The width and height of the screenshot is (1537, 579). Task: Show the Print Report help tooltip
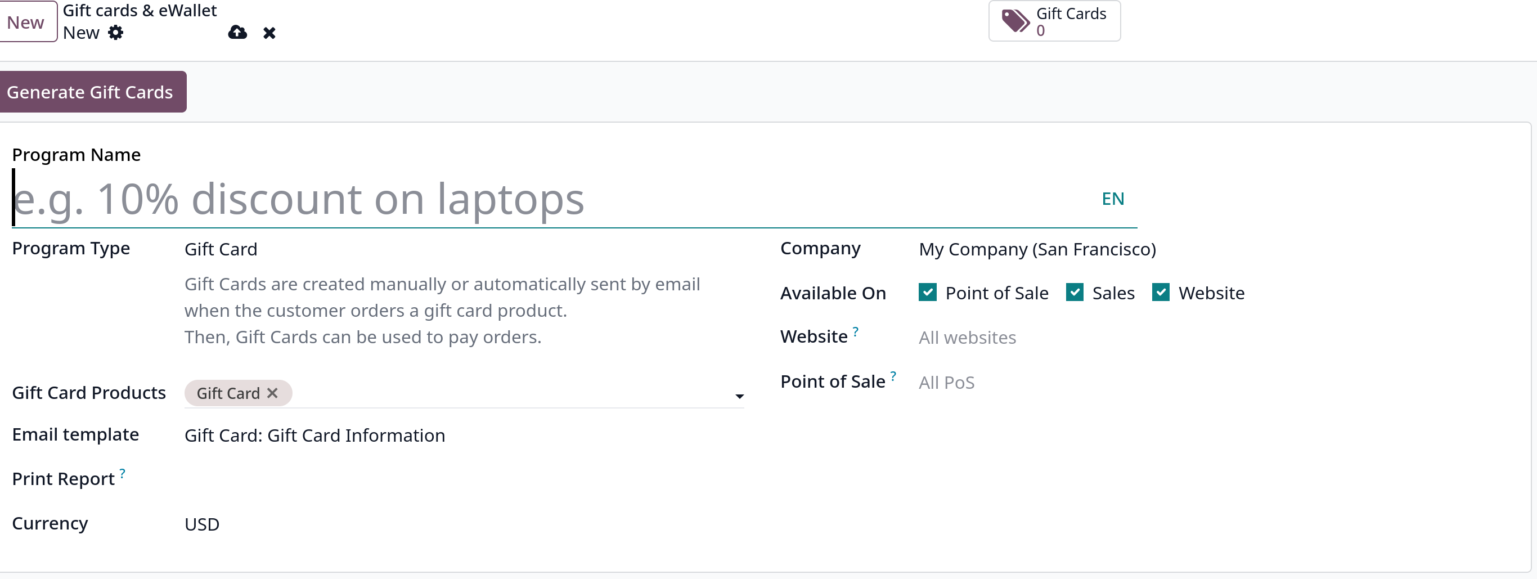(x=122, y=473)
